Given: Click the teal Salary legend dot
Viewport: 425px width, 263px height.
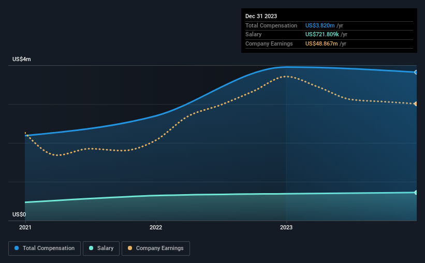Looking at the screenshot, I should pyautogui.click(x=91, y=248).
